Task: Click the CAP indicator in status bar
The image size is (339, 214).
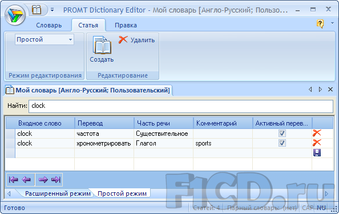Action: [x=308, y=208]
